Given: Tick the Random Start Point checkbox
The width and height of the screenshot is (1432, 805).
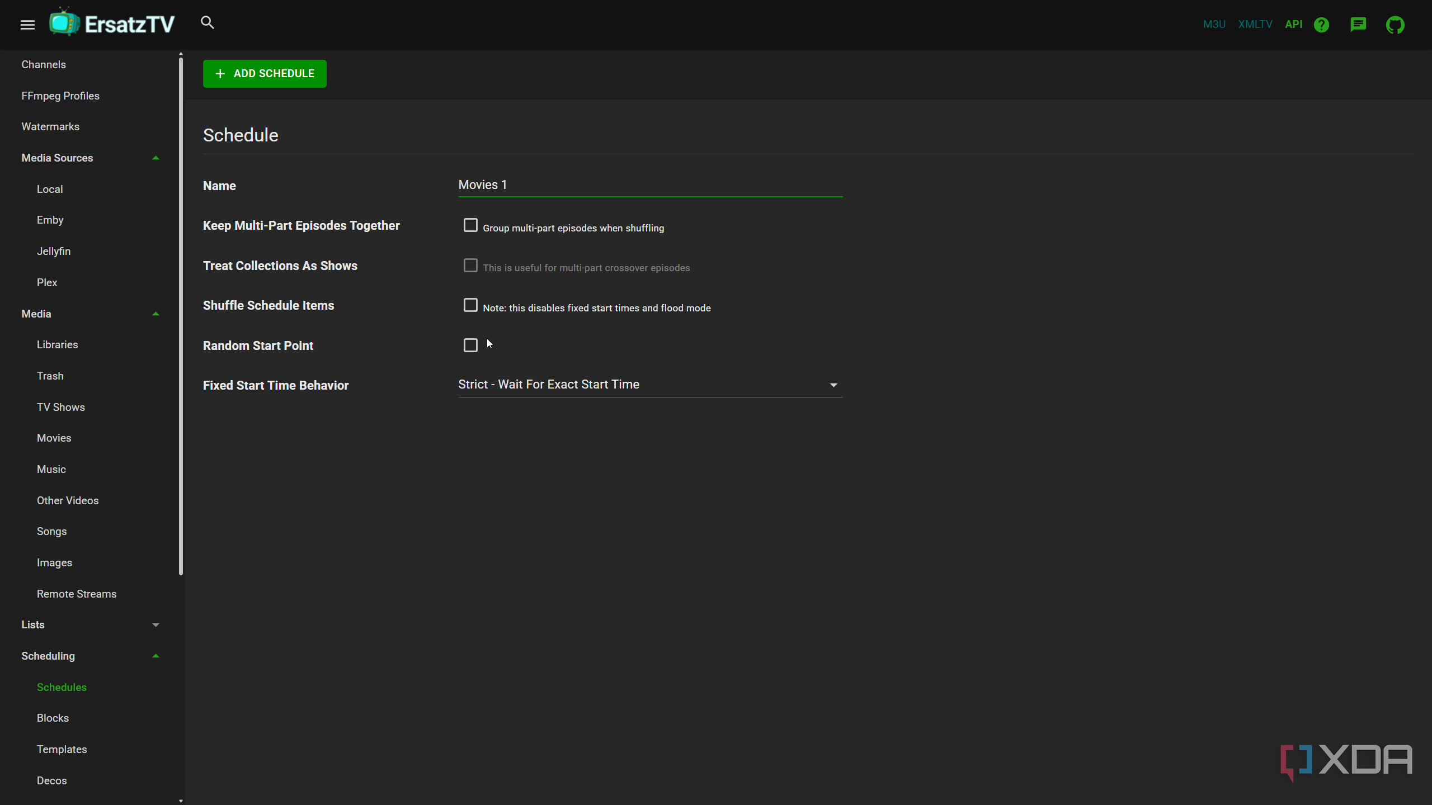Looking at the screenshot, I should 470,345.
